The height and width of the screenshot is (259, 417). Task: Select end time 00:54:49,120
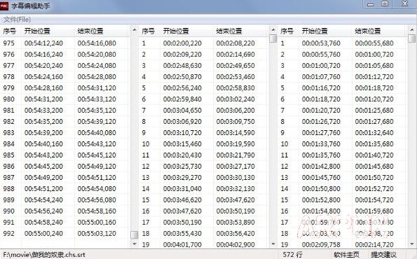pos(97,166)
